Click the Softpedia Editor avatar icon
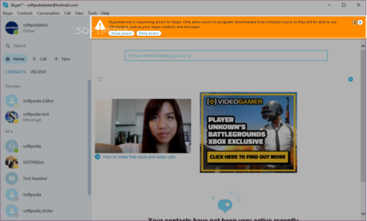 click(x=12, y=101)
